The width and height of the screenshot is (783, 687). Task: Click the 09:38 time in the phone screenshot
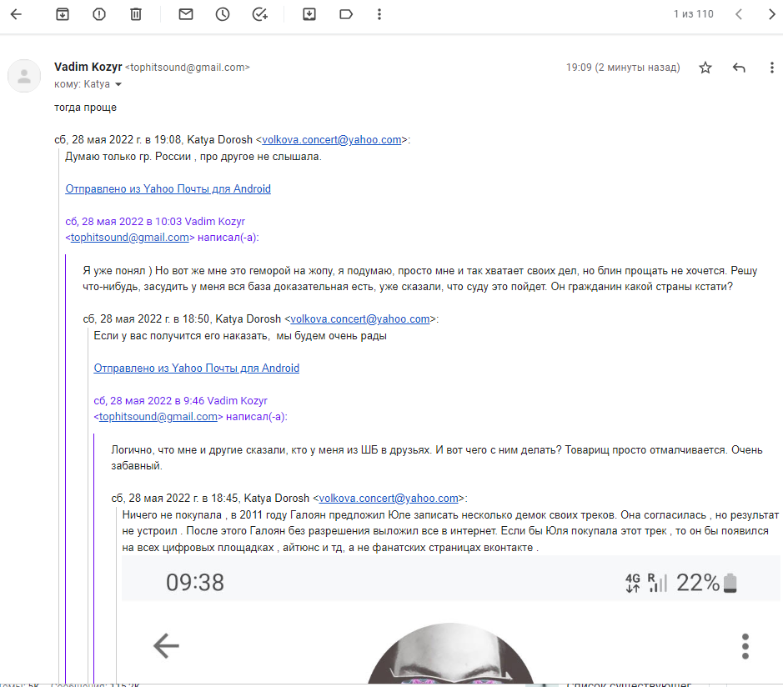pos(195,583)
